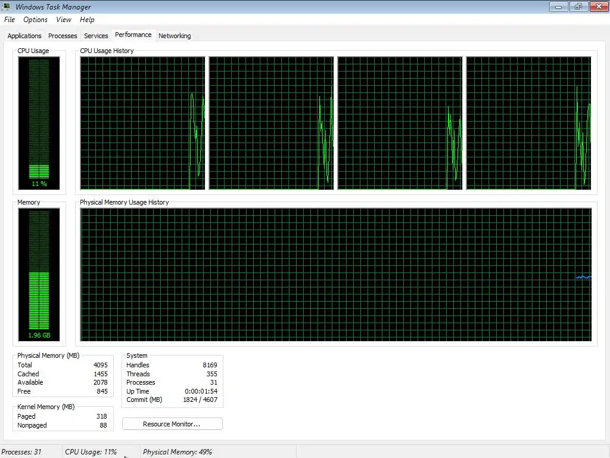Click the CPU Usage 11 % meter

pyautogui.click(x=39, y=123)
